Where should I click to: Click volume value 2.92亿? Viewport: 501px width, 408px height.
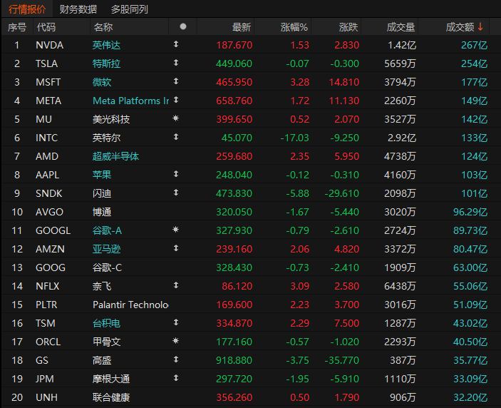click(x=402, y=138)
